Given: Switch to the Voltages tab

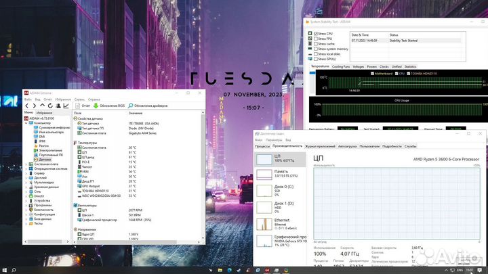Looking at the screenshot, I should pos(359,66).
